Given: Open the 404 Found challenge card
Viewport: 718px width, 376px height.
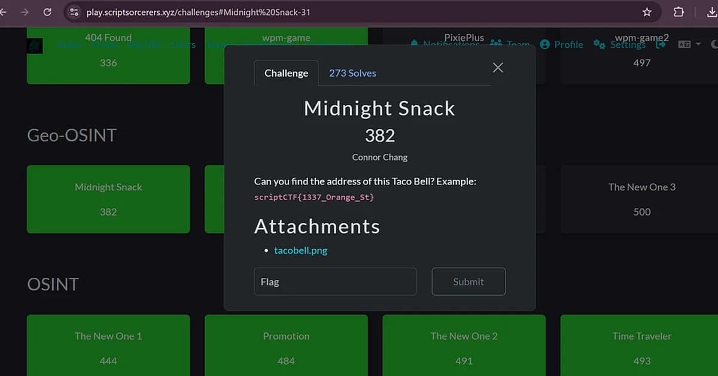Looking at the screenshot, I should [108, 55].
